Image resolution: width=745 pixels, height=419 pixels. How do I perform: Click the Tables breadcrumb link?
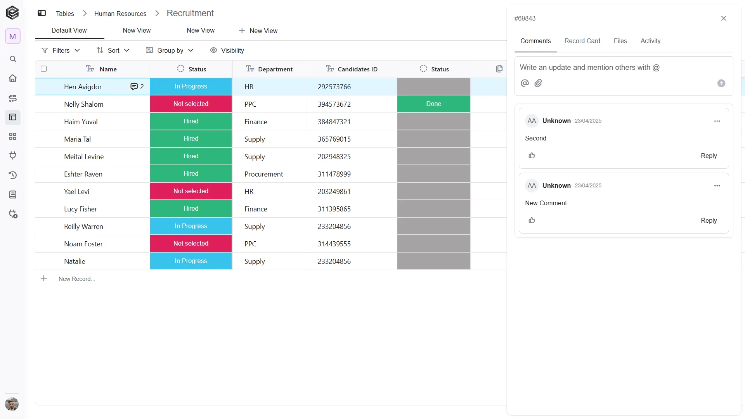point(65,14)
